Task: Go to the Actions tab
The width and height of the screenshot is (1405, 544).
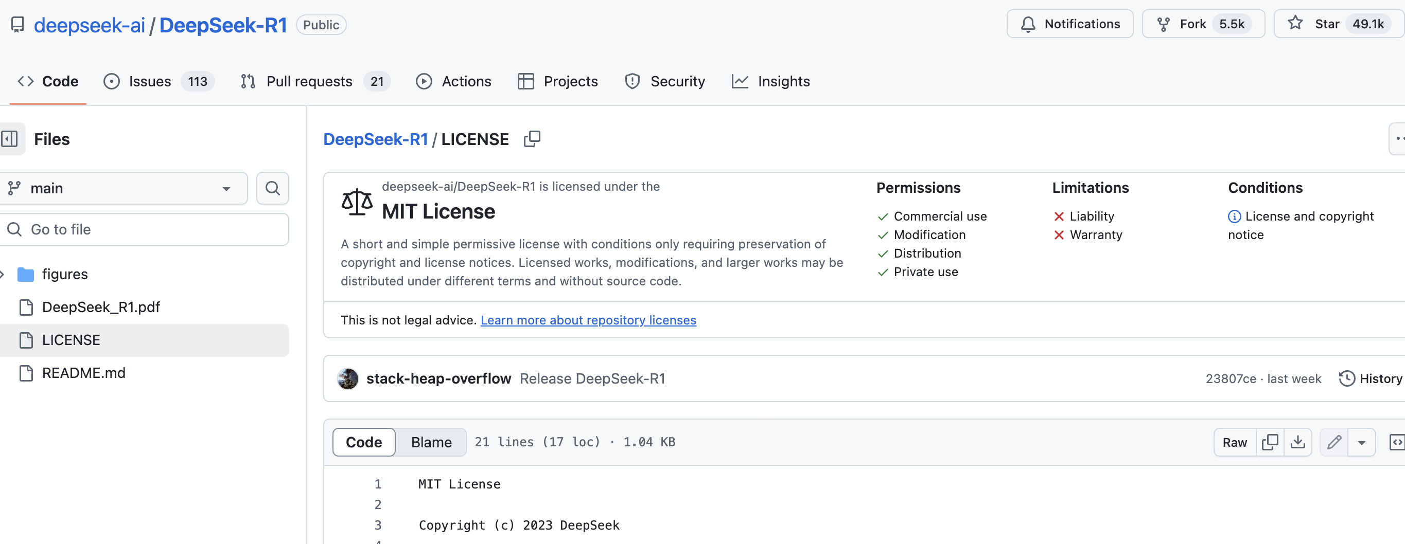Action: click(453, 81)
